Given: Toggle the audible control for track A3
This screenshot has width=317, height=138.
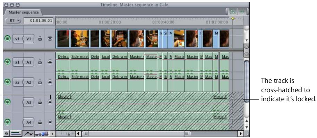Looking at the screenshot, I should pos(8,102).
